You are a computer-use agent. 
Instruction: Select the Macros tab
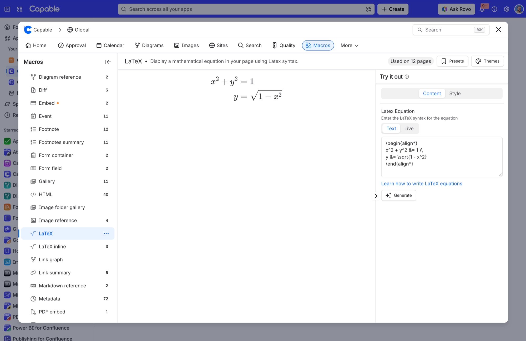coord(318,45)
